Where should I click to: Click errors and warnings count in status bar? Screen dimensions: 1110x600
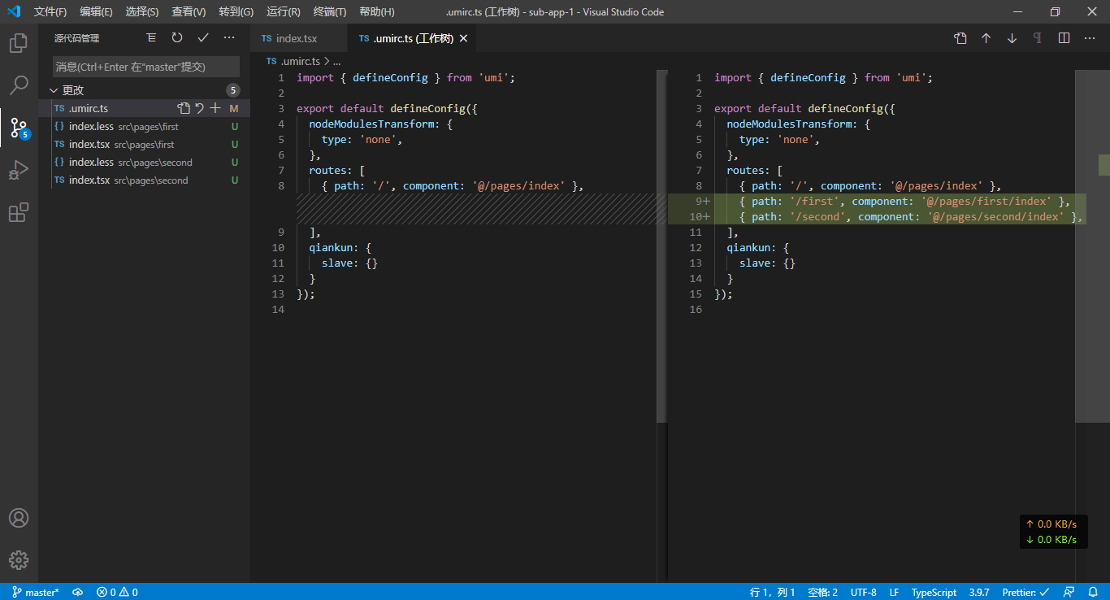[117, 592]
